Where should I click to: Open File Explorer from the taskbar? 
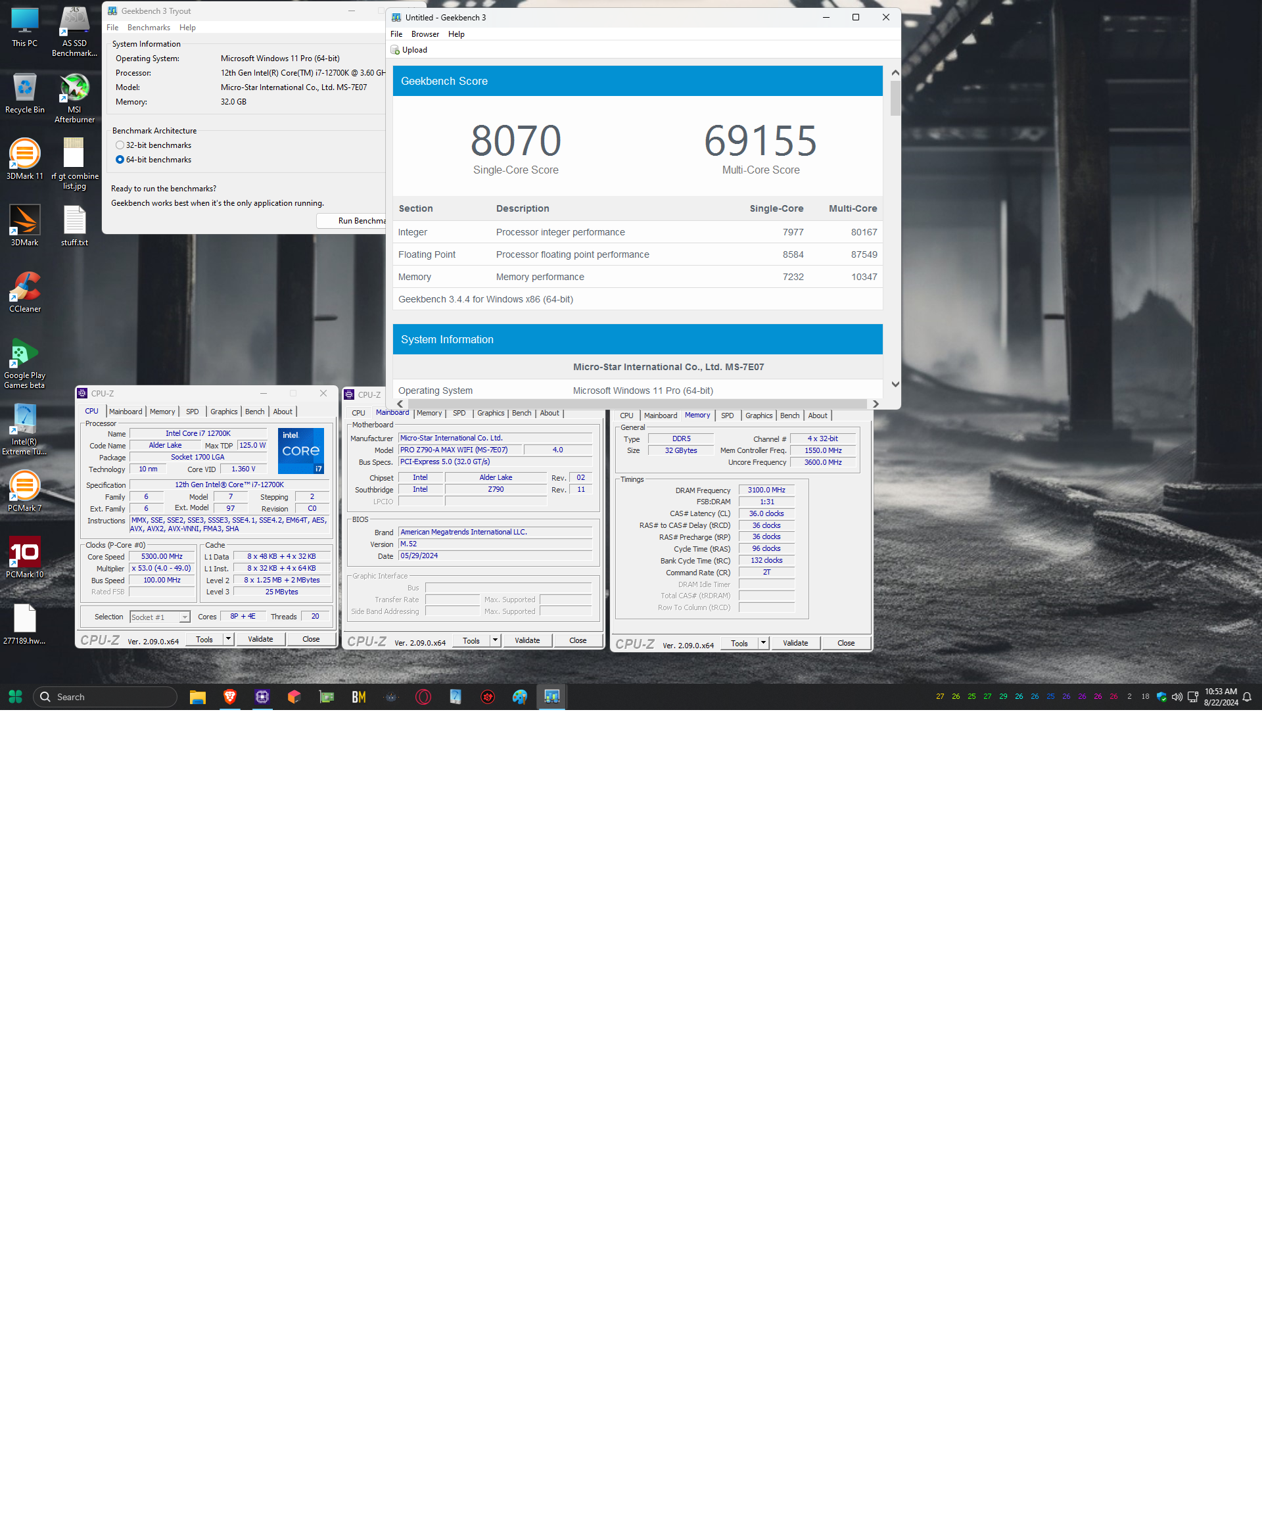pyautogui.click(x=198, y=696)
